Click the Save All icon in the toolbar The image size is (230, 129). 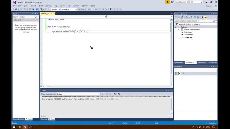(x=37, y=9)
